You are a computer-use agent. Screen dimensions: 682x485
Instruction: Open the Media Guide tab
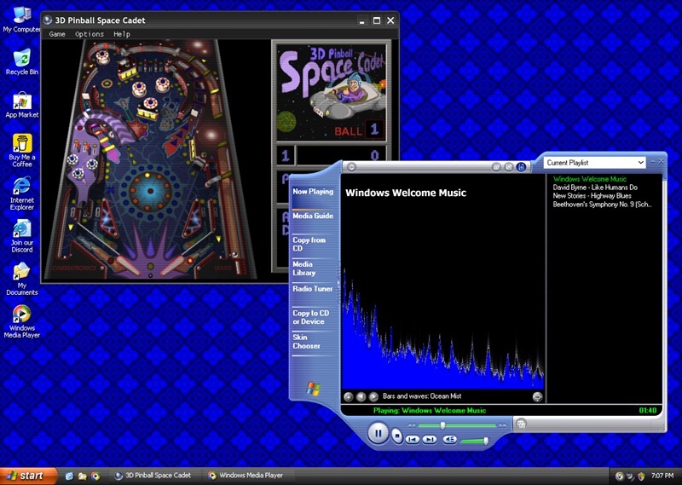click(x=313, y=216)
